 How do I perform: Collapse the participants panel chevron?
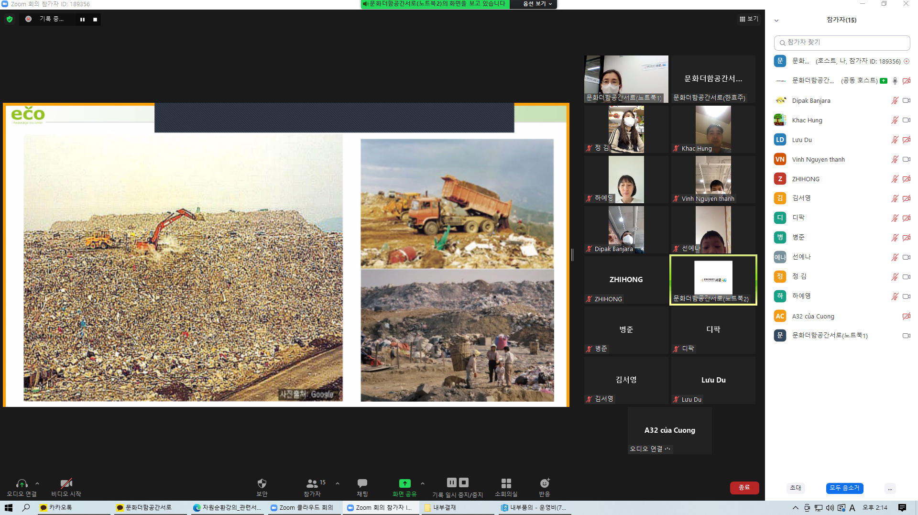pyautogui.click(x=776, y=20)
